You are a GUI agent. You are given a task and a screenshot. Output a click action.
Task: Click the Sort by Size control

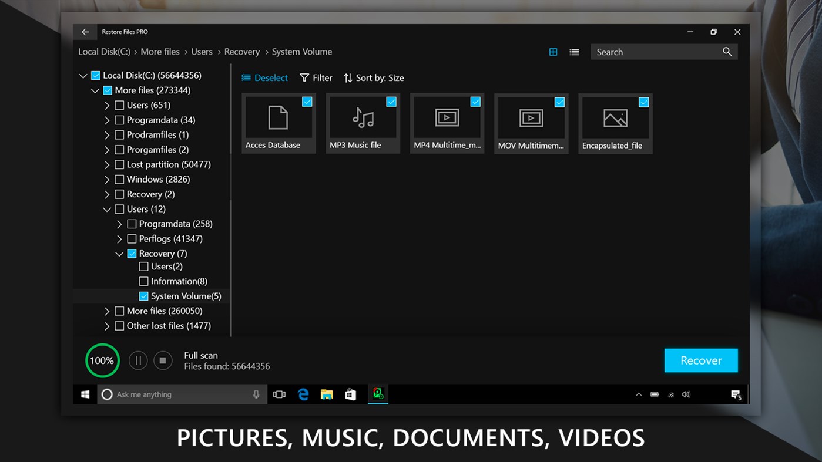click(373, 77)
